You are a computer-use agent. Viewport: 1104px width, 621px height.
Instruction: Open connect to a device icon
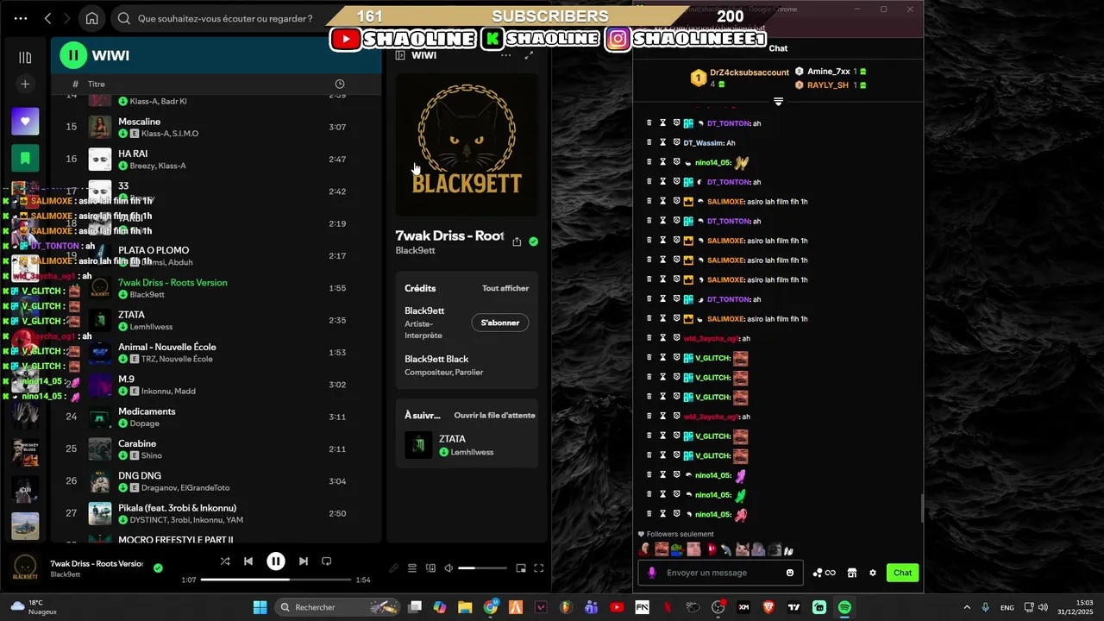click(x=430, y=568)
